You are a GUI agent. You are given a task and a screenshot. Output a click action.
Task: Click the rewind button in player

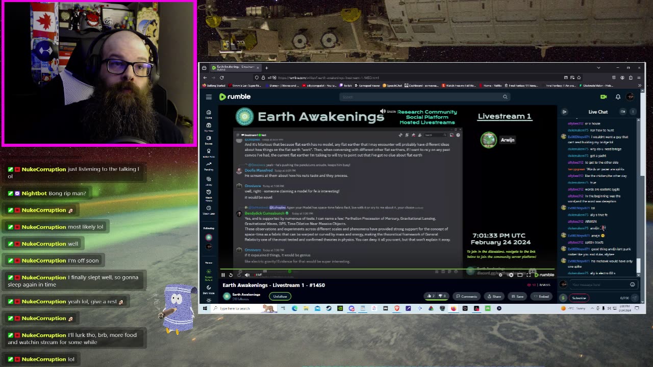231,275
